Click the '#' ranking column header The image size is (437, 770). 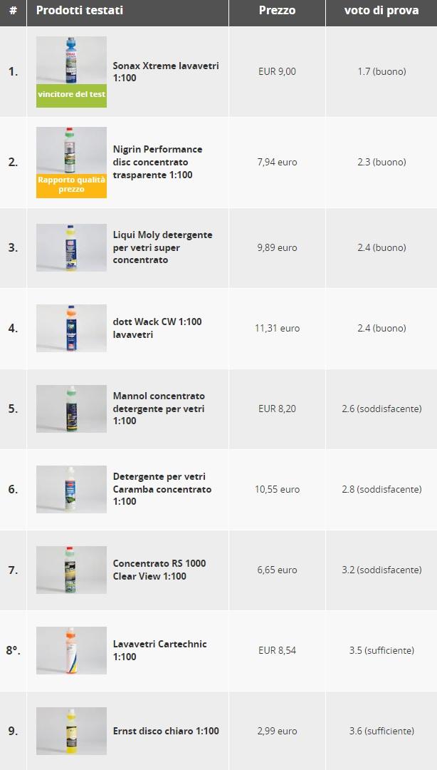14,10
